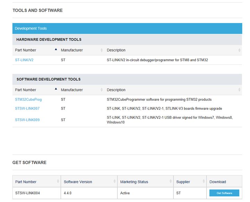Click the ST-LINK/V2 in-circuit debugger description
The image size is (250, 202).
[157, 60]
